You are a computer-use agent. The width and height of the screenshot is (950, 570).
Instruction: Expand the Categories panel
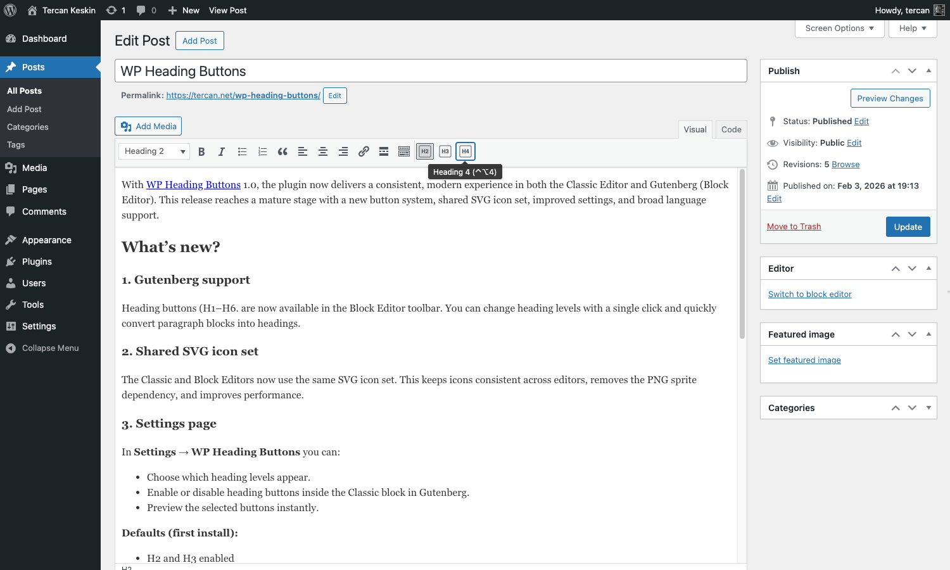click(928, 408)
